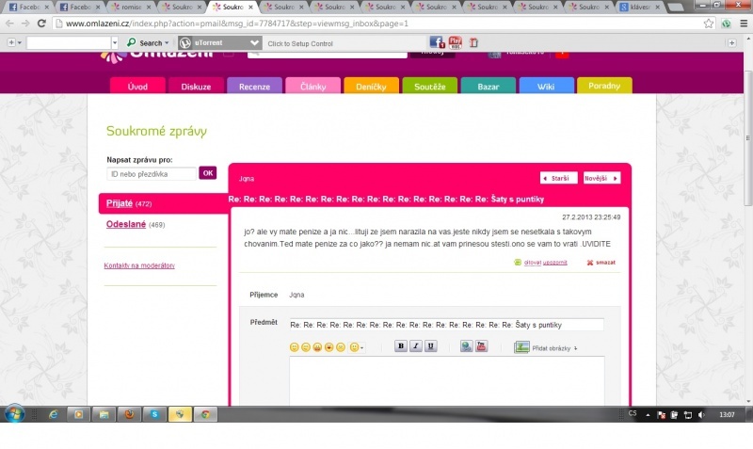The height and width of the screenshot is (449, 753).
Task: Open the uTorrent toolbar dropdown
Action: point(254,42)
